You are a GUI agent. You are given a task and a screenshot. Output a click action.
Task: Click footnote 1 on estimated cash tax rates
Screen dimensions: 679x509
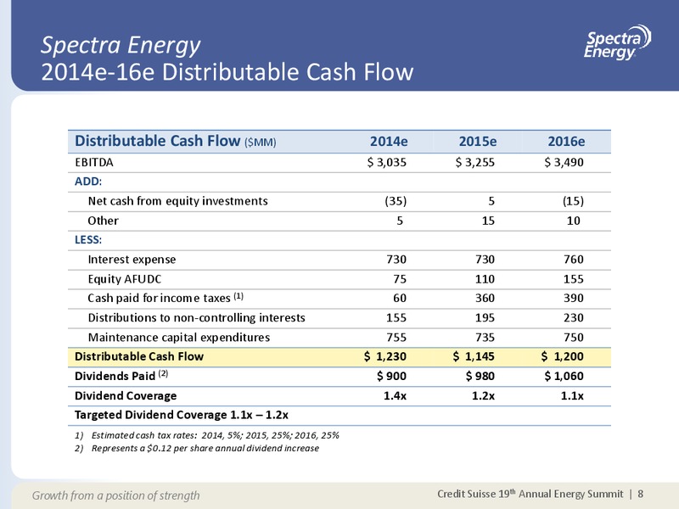pyautogui.click(x=207, y=435)
